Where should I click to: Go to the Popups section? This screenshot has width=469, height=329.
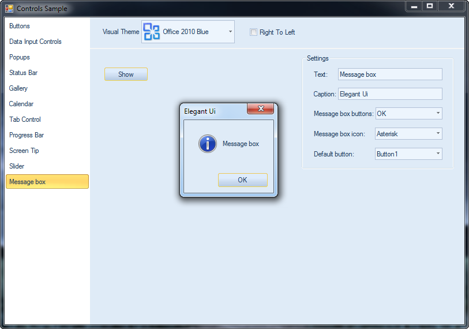(x=47, y=57)
